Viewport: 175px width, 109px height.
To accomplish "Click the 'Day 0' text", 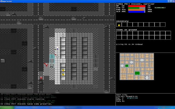I will [x=119, y=98].
